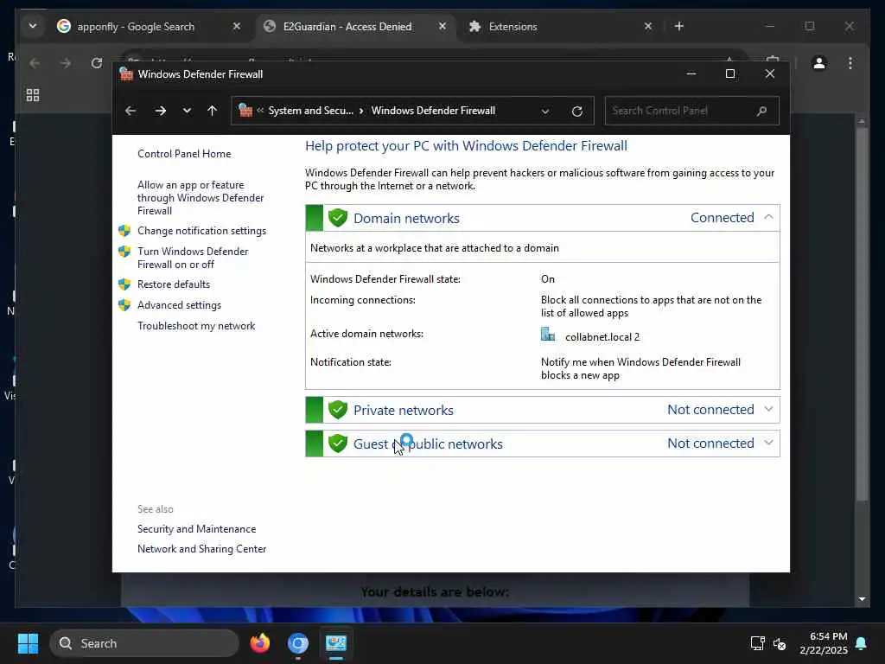Go back in the Control Panel window
The image size is (885, 664).
coord(131,111)
